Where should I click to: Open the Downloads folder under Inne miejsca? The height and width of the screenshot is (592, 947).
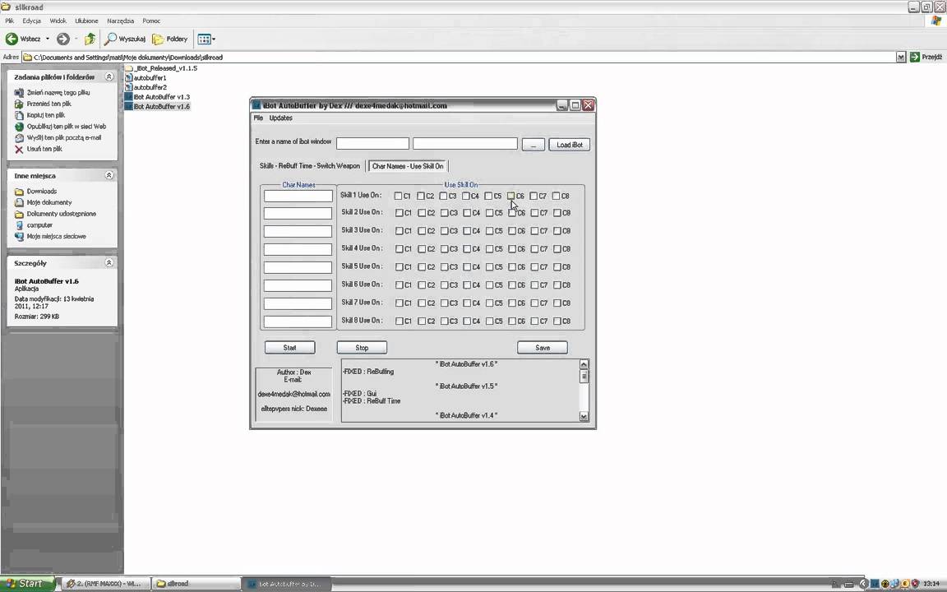(x=41, y=191)
